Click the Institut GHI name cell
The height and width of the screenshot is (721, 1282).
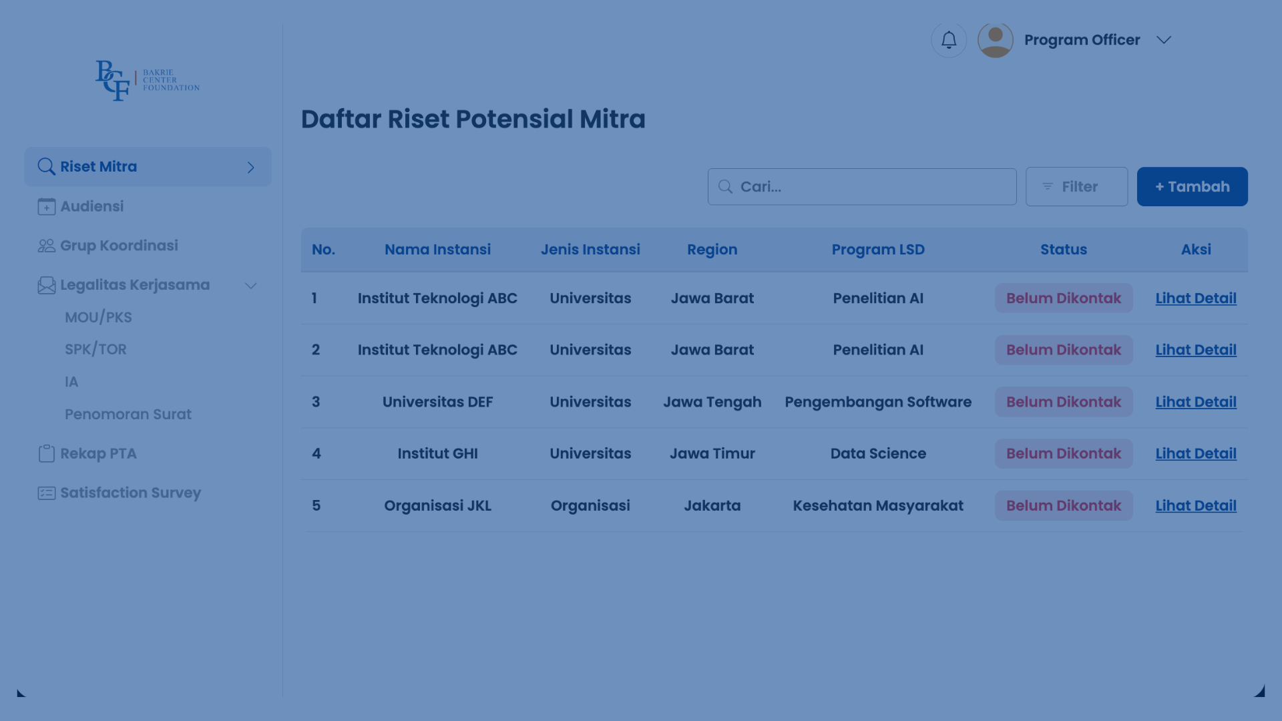pyautogui.click(x=437, y=453)
